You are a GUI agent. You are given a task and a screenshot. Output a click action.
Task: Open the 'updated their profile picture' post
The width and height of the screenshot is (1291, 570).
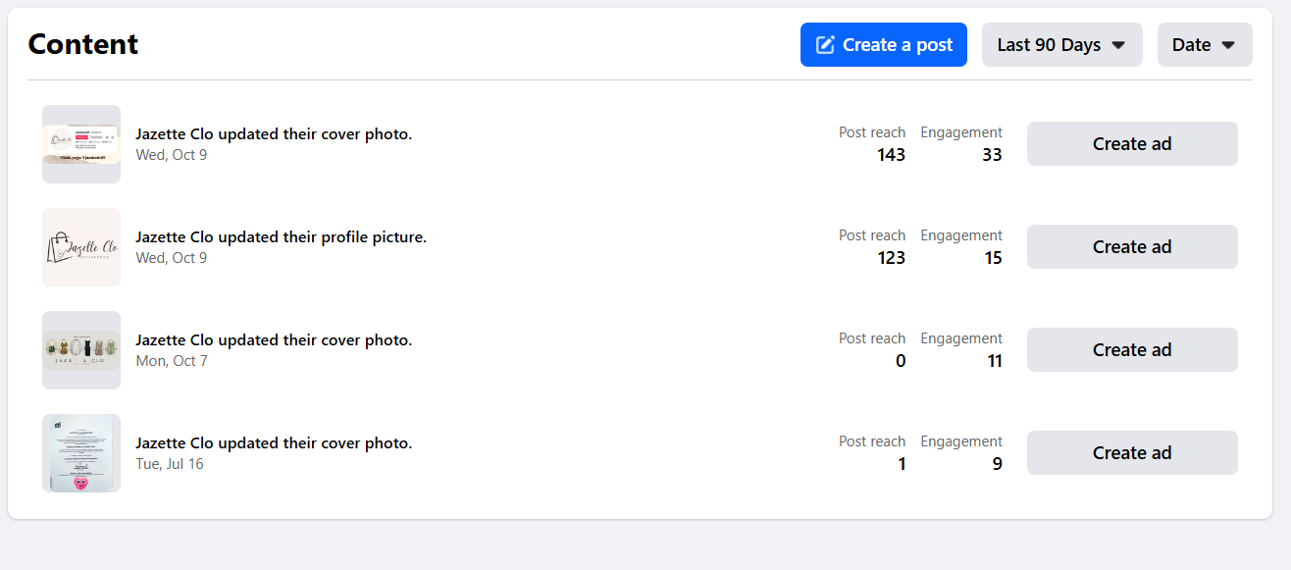(x=281, y=236)
